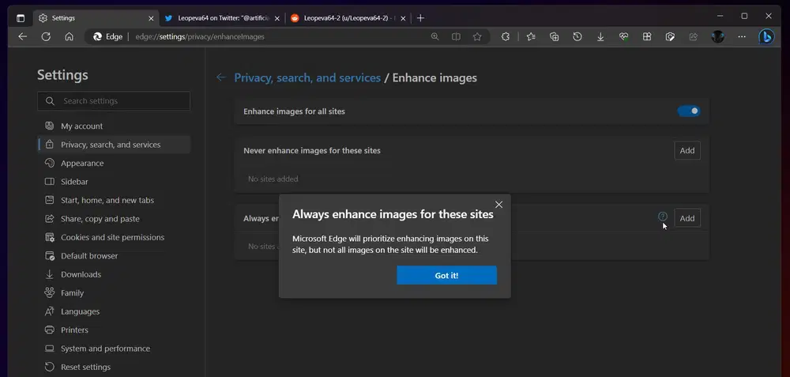The width and height of the screenshot is (790, 377).
Task: Click the user profile avatar
Action: coord(717,36)
